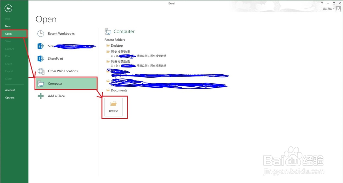Click the user profile picture icon
The width and height of the screenshot is (343, 183).
pyautogui.click(x=338, y=9)
